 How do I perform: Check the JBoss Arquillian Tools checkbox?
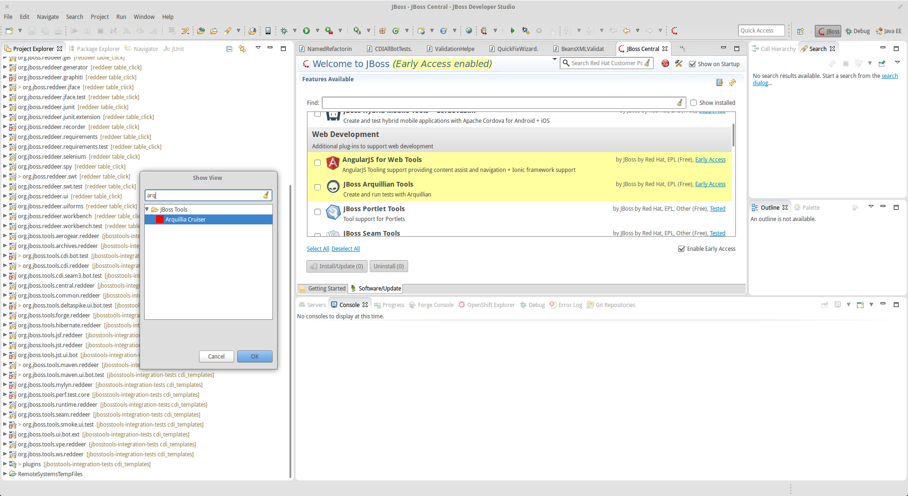click(318, 188)
